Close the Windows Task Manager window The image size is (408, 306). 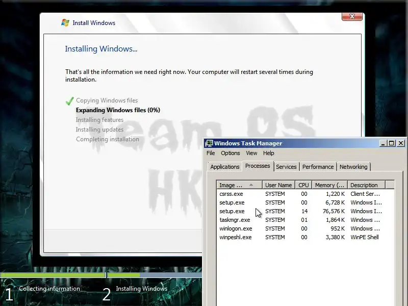(401, 143)
